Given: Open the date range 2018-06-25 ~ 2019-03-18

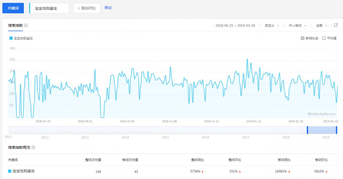Looking at the screenshot, I should (x=235, y=26).
